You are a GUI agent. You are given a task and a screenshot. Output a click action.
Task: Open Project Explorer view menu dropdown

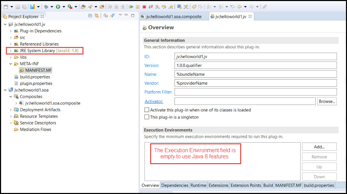pyautogui.click(x=120, y=15)
